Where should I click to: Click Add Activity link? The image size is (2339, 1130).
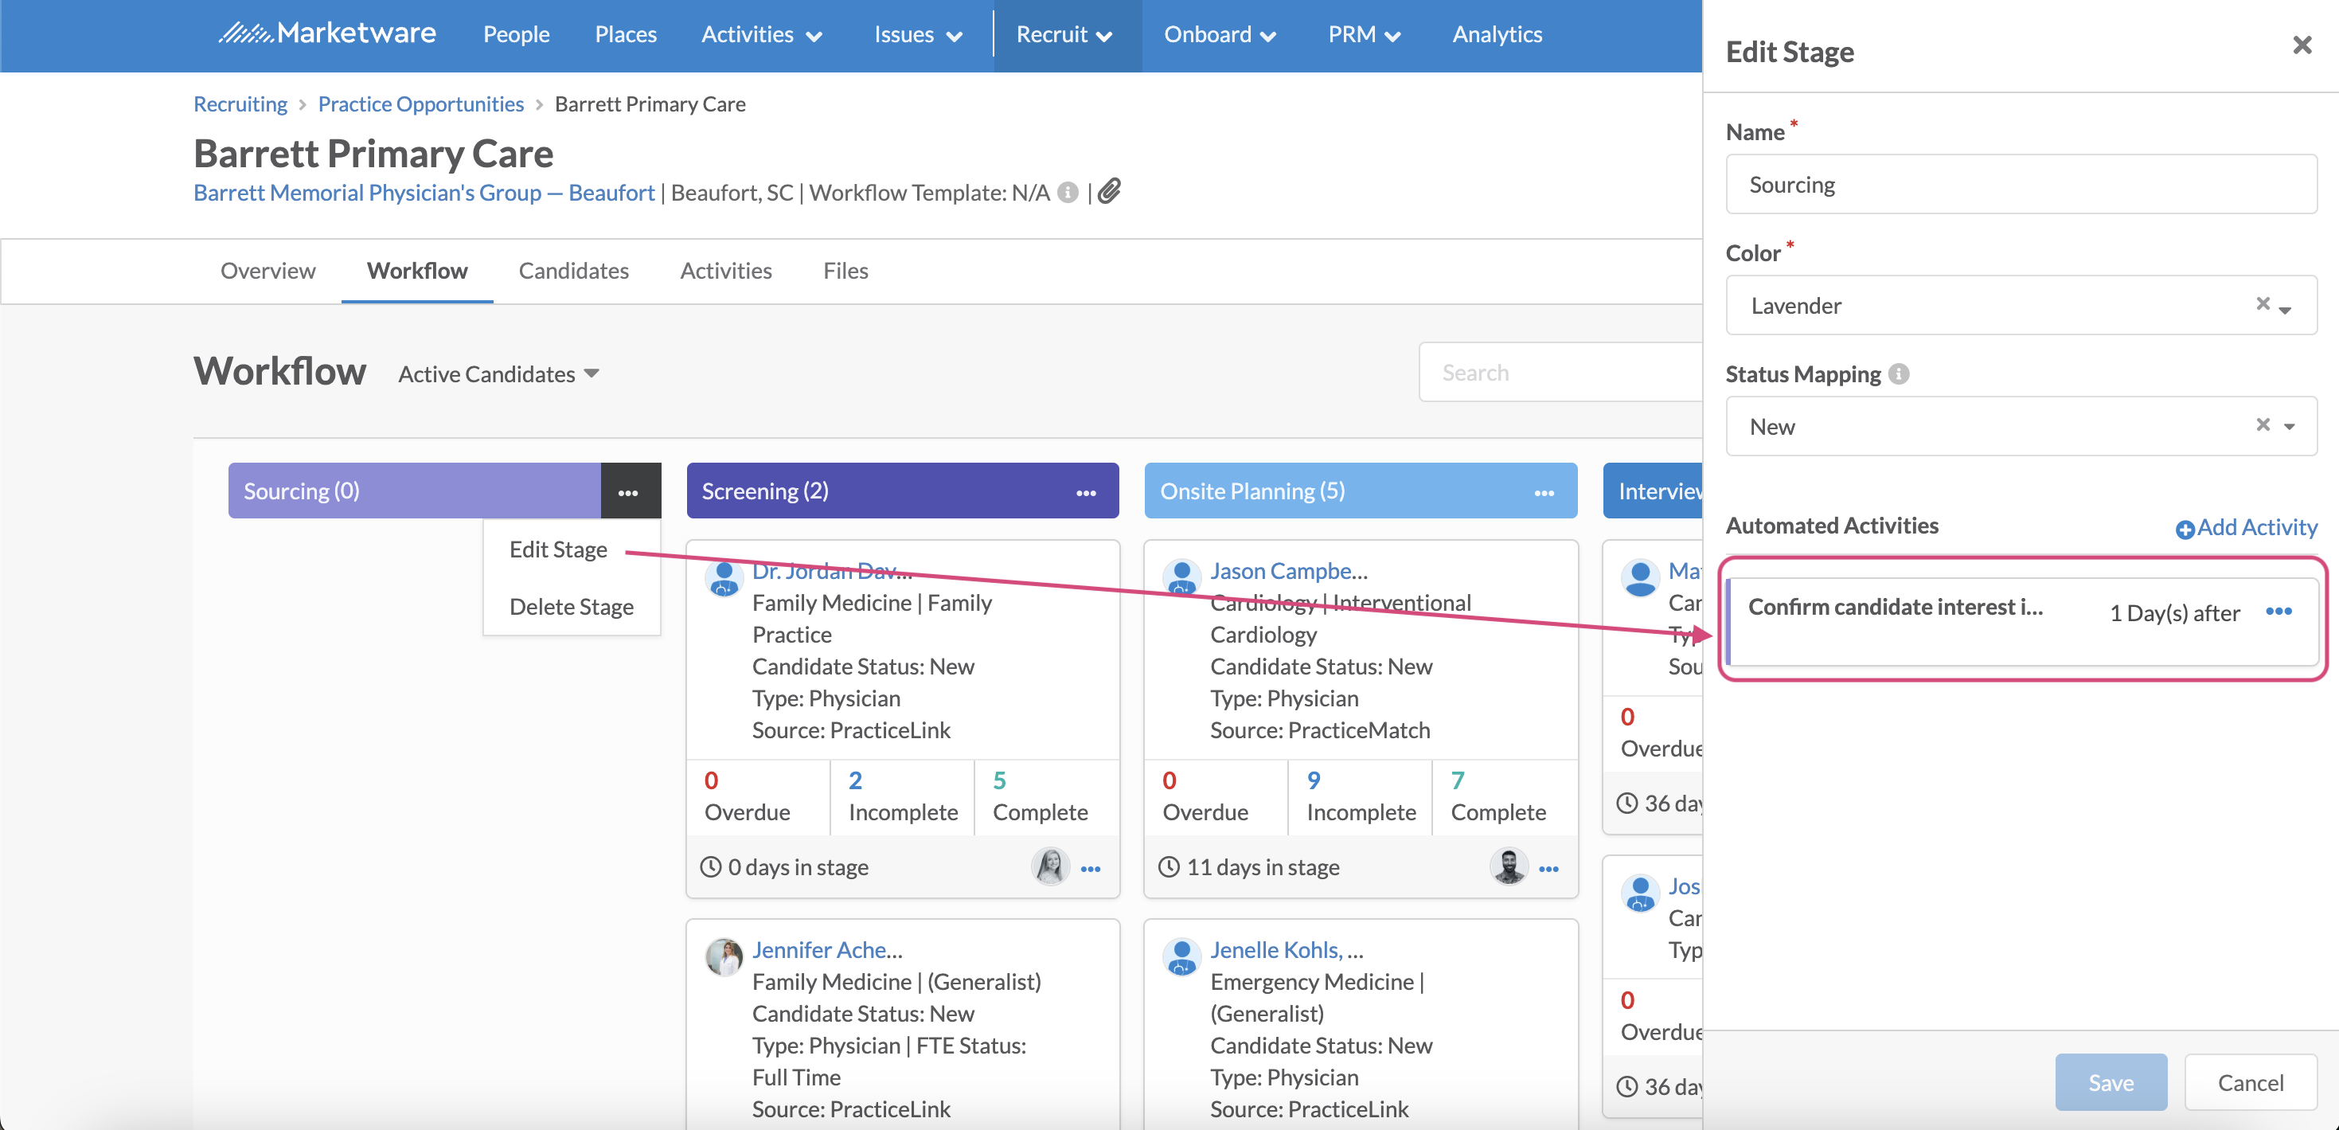point(2247,527)
